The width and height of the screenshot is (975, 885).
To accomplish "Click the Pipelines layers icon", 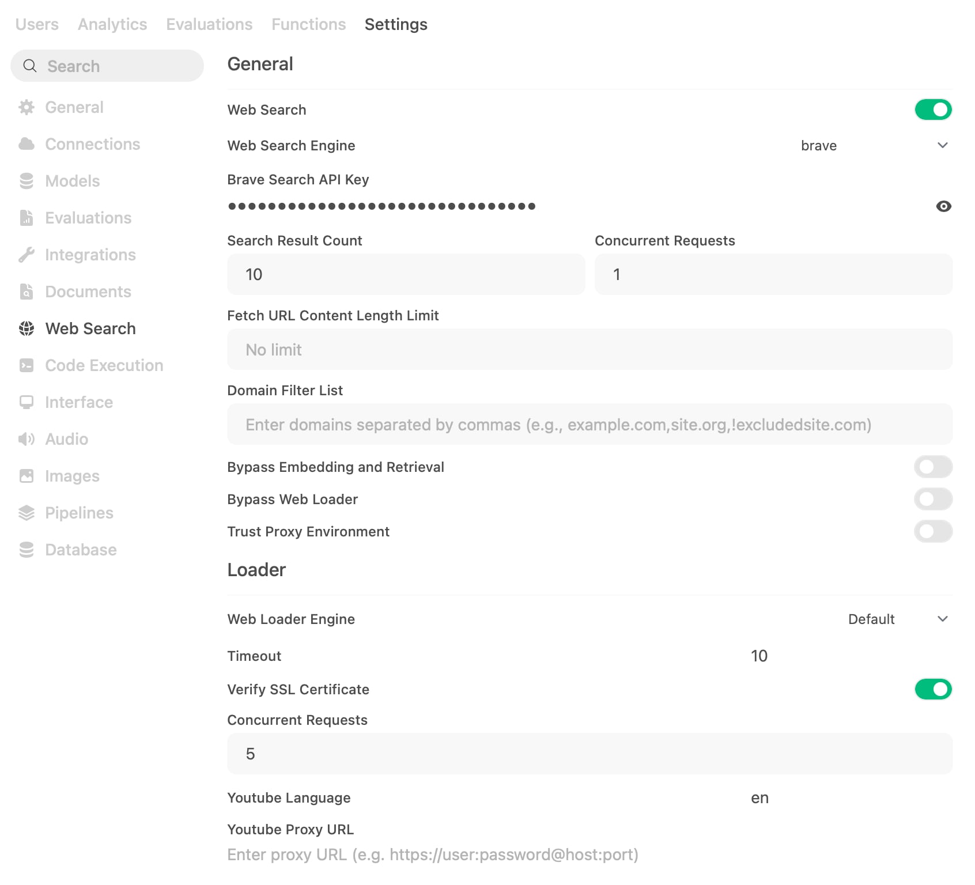I will pos(27,513).
